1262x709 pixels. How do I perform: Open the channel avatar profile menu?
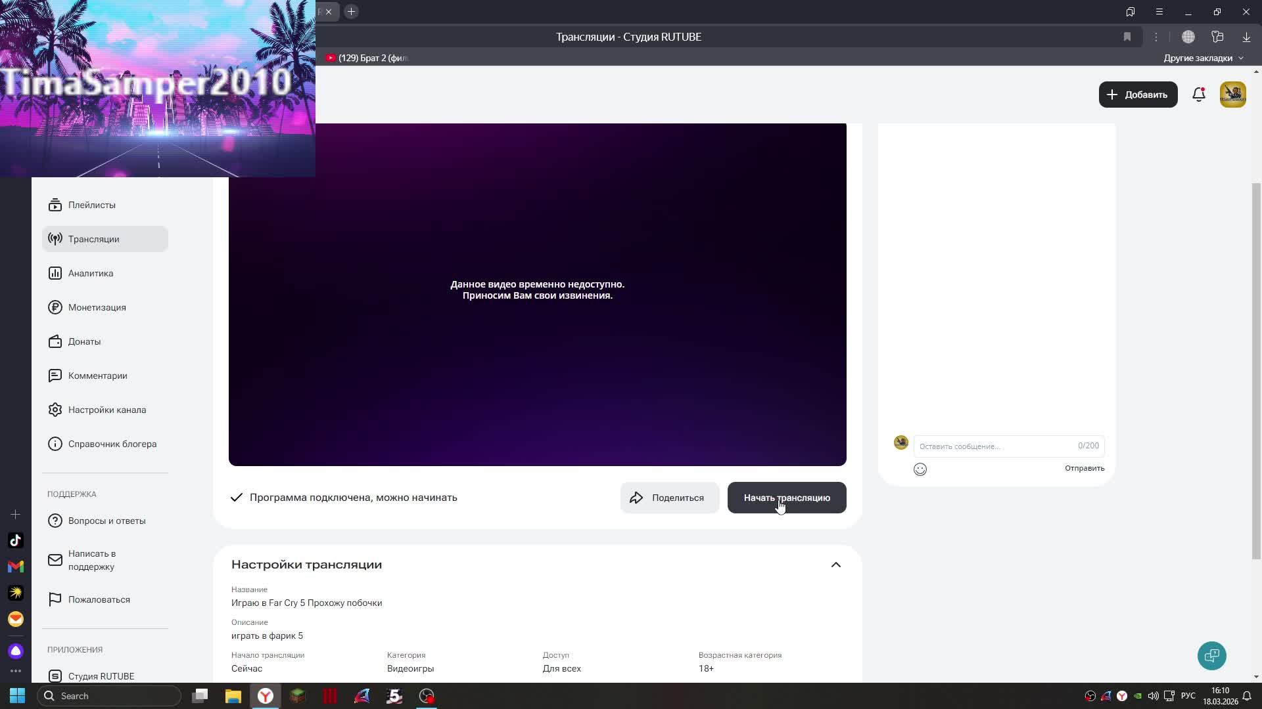pos(1232,95)
